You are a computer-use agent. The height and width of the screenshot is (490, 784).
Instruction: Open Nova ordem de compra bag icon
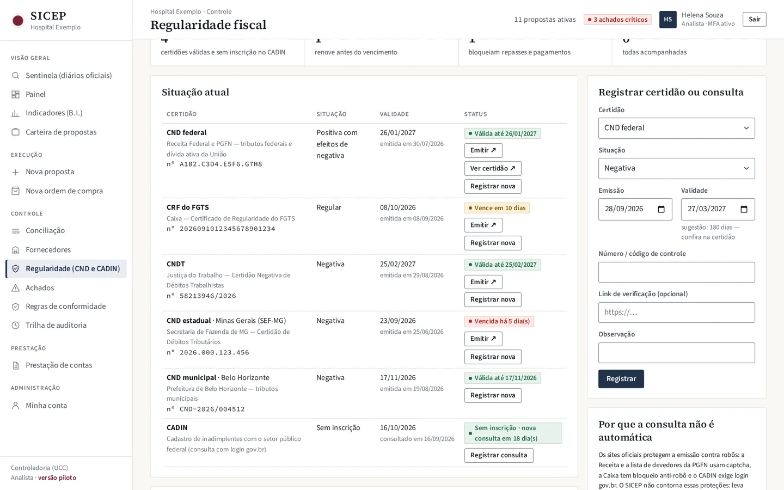point(15,191)
